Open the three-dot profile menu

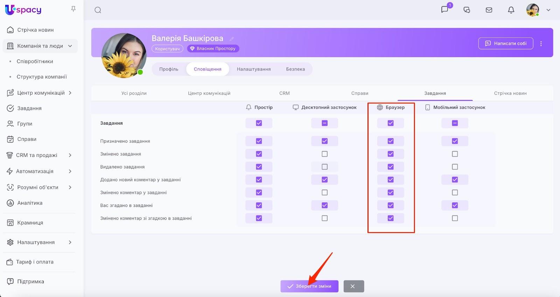(x=541, y=43)
